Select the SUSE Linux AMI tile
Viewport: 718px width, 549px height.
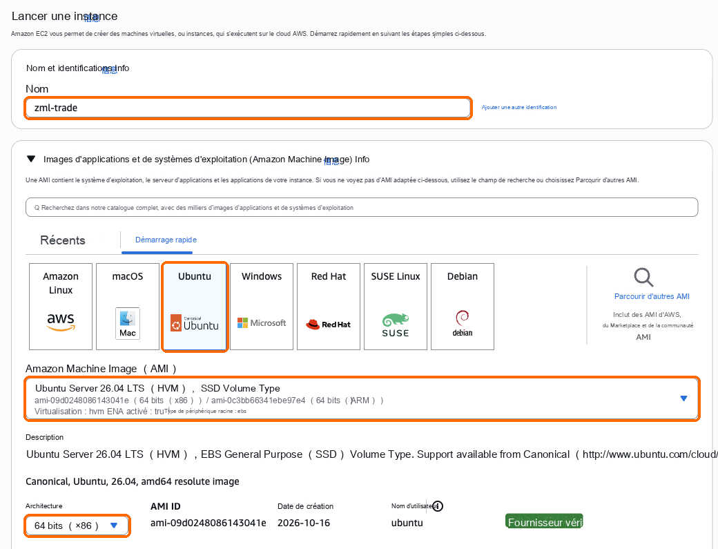pos(396,307)
